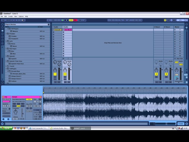The image size is (189, 142).
Task: Open the 1 Bar quantization menu
Action: coord(81,20)
